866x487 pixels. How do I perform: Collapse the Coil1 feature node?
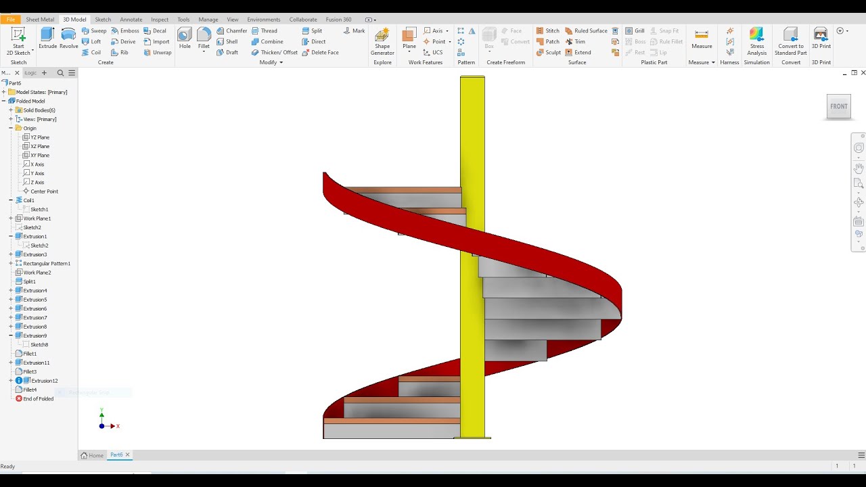(11, 200)
